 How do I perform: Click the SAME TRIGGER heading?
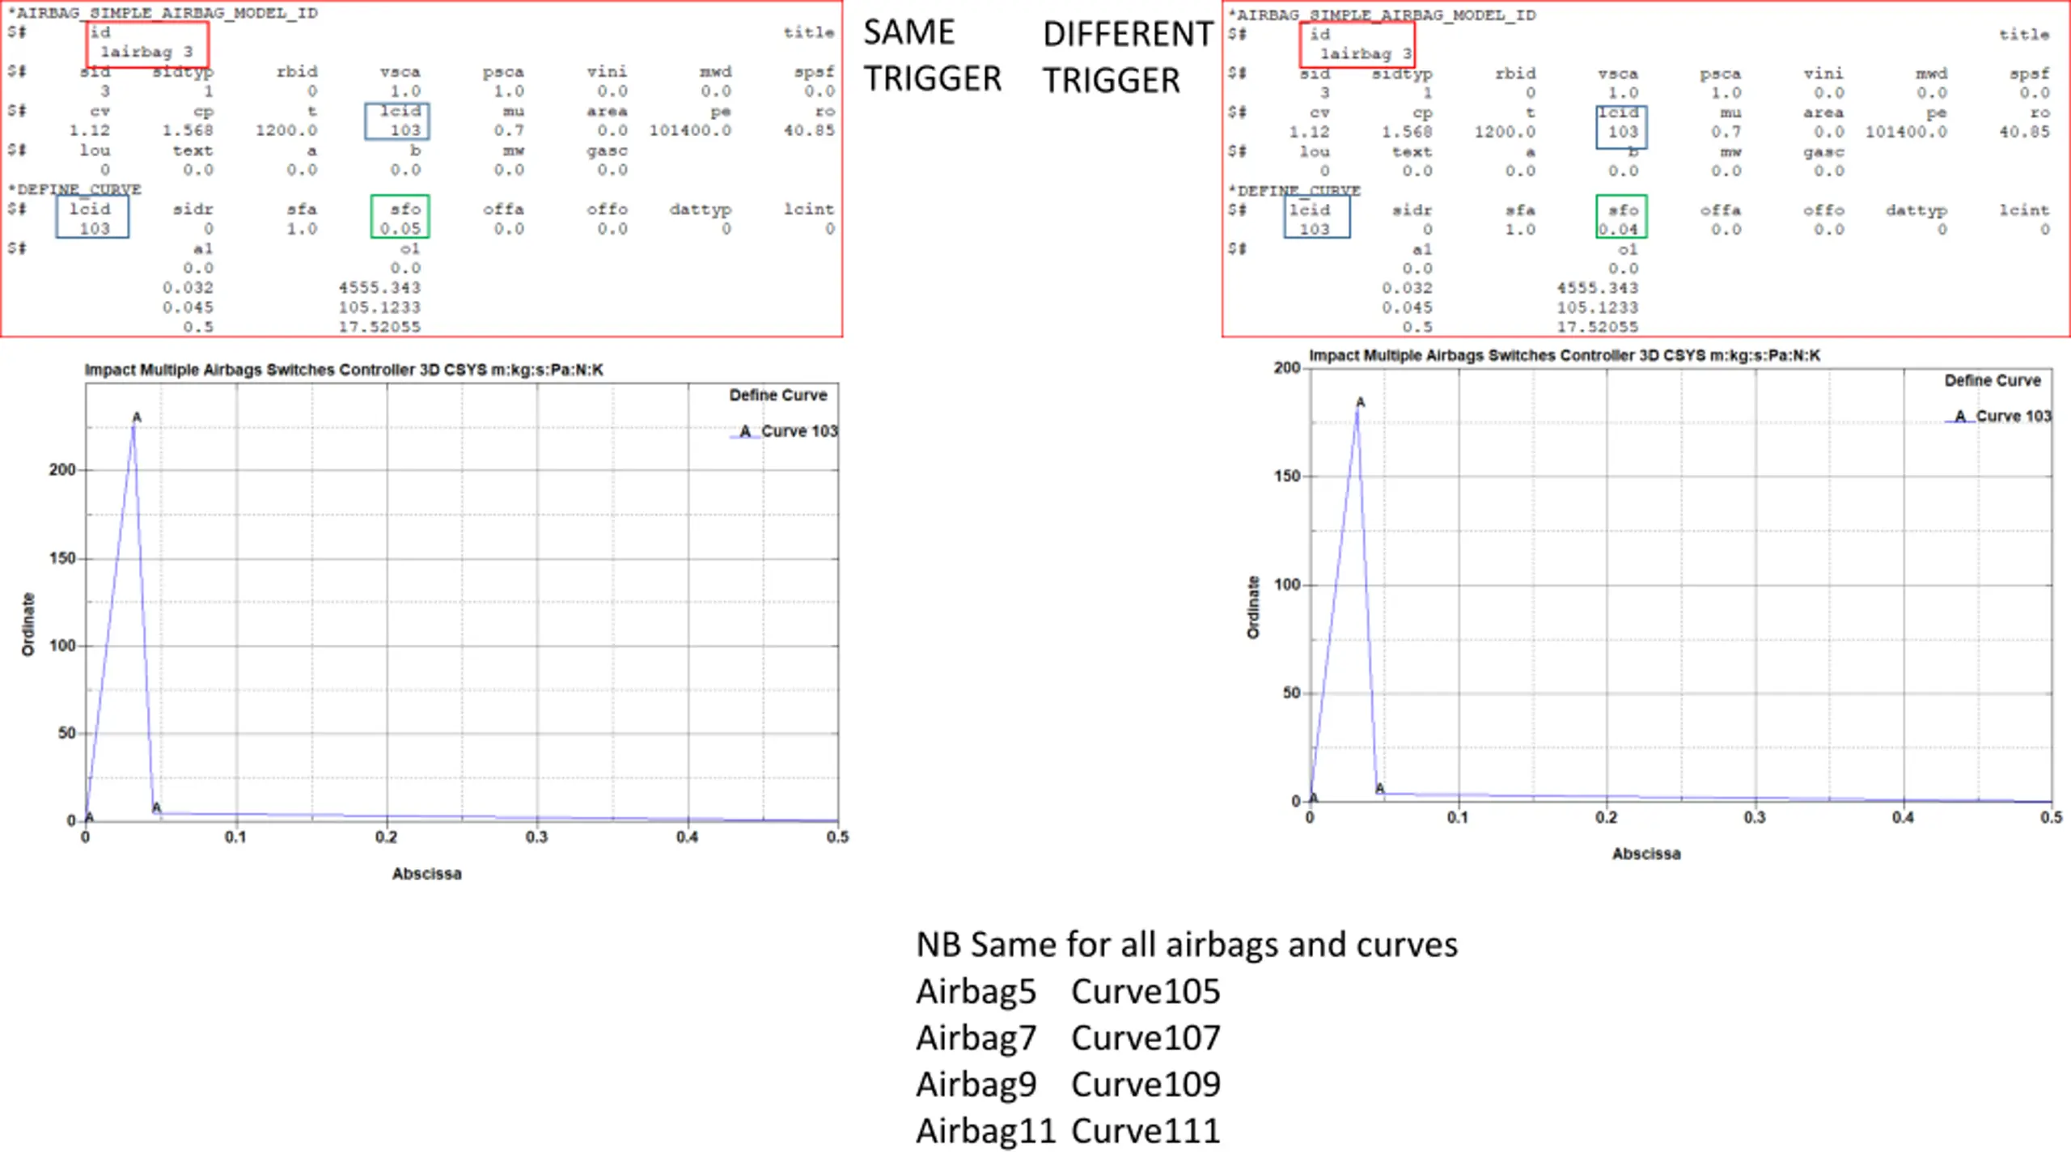click(x=932, y=55)
